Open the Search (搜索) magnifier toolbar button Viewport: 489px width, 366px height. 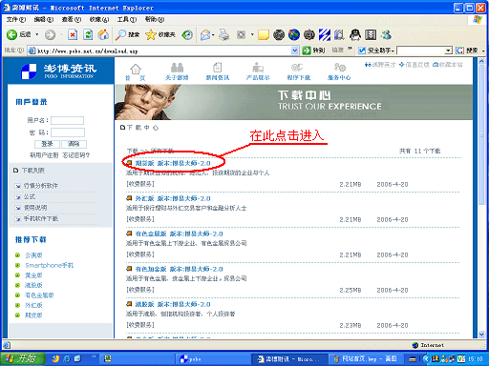tap(127, 34)
